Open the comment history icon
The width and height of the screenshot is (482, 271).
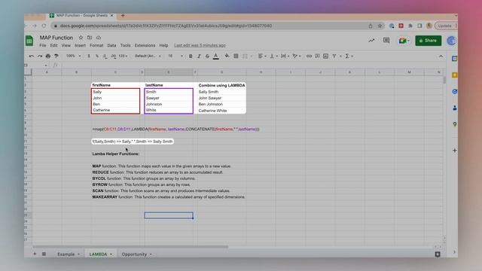386,41
